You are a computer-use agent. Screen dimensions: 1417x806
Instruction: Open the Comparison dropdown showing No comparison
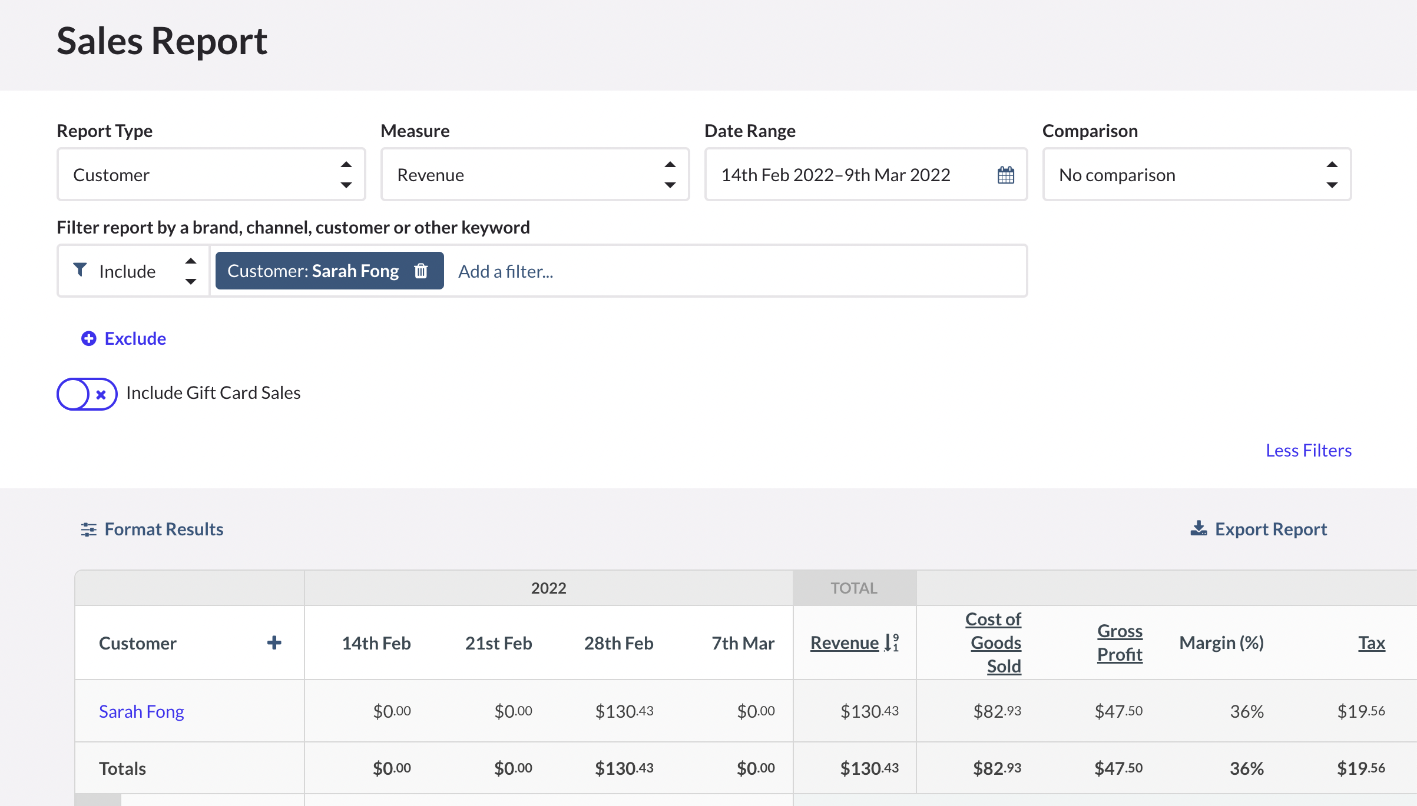point(1197,175)
